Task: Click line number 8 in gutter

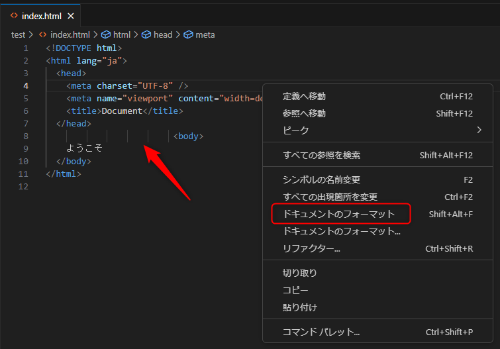Action: coord(25,136)
